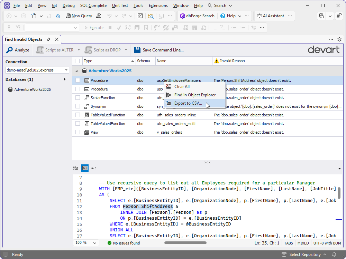Click the feedback person icon at top right
Image resolution: width=346 pixels, height=259 pixels.
(x=339, y=16)
